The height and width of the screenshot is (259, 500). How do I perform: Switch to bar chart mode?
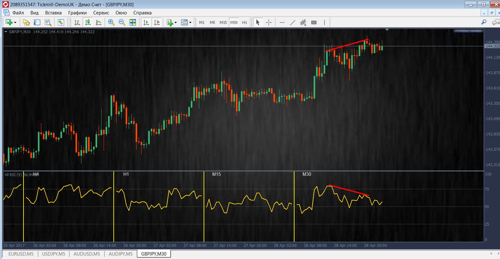click(x=77, y=22)
